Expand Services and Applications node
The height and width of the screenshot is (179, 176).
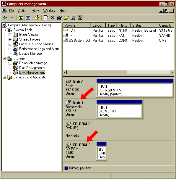coord(4,77)
